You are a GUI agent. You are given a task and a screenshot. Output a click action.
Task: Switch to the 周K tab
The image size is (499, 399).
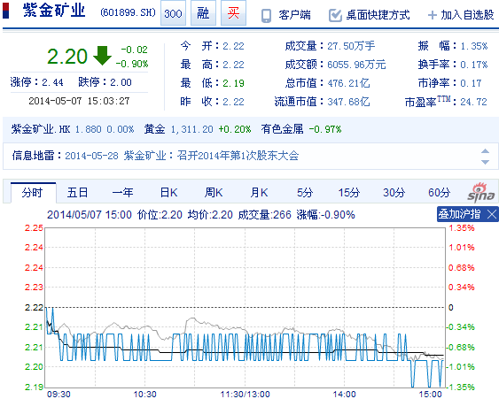pos(214,193)
